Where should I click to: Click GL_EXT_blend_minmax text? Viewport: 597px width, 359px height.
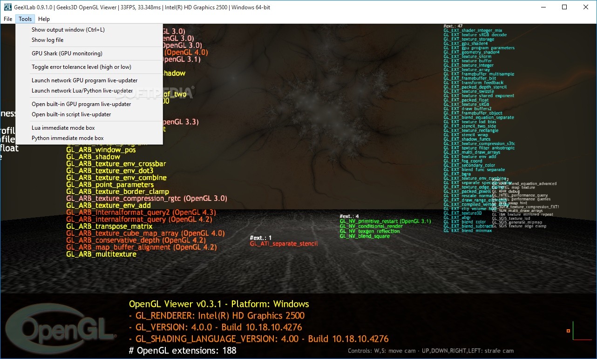[x=468, y=231]
